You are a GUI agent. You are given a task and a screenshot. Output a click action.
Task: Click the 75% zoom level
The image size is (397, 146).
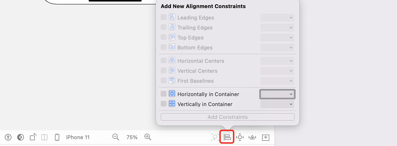coord(132,137)
